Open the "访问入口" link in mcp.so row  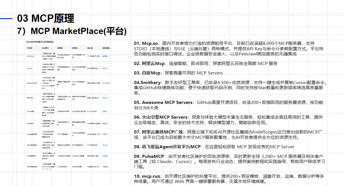tap(105, 68)
